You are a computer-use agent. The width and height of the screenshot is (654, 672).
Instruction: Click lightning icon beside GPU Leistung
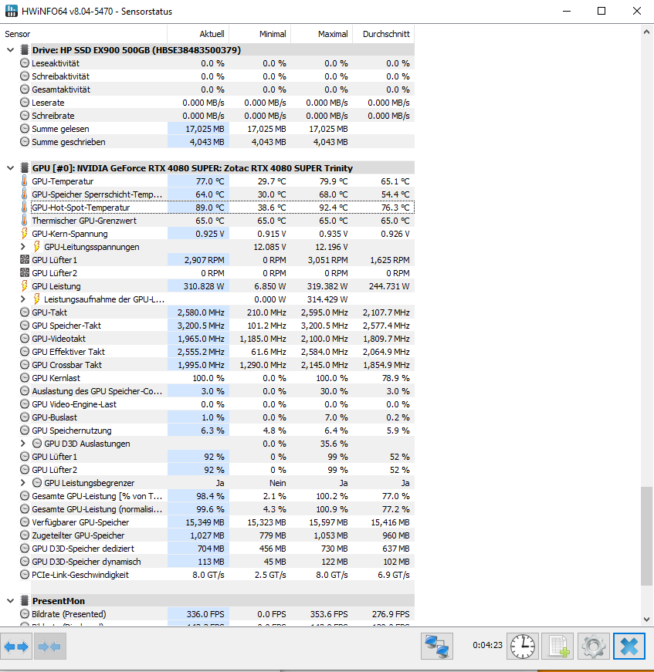[x=25, y=286]
